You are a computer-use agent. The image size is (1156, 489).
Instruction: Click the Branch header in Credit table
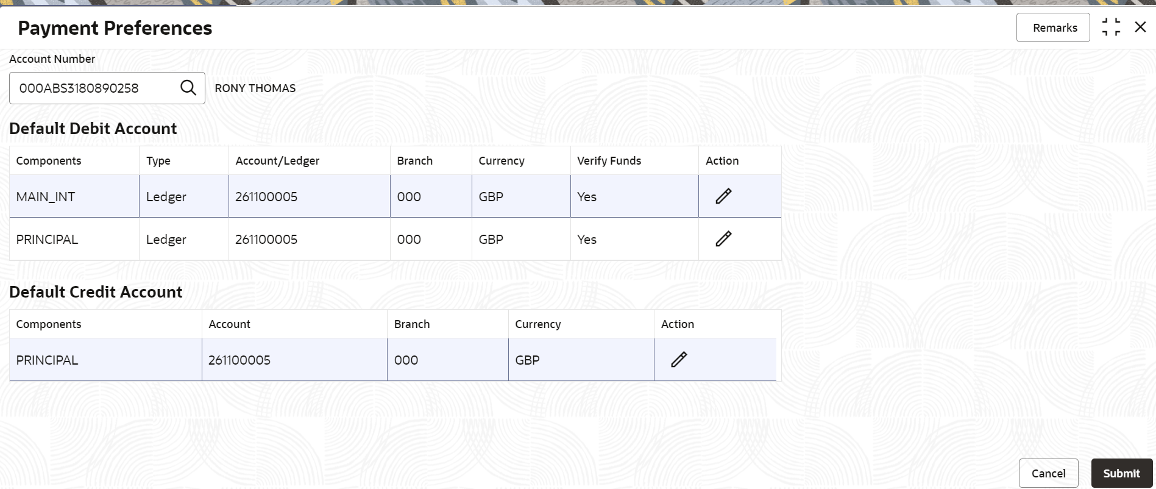[412, 324]
